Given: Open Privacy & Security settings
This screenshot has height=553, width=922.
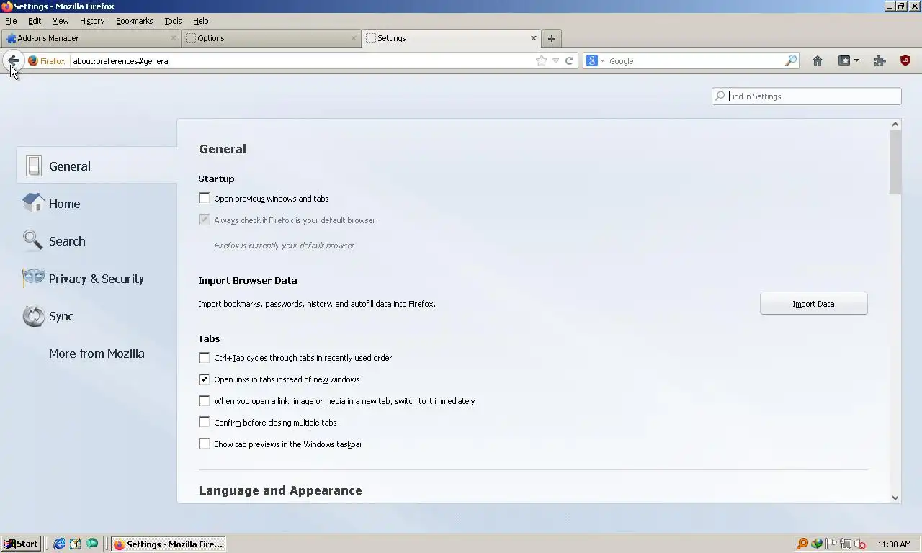Looking at the screenshot, I should click(x=97, y=278).
